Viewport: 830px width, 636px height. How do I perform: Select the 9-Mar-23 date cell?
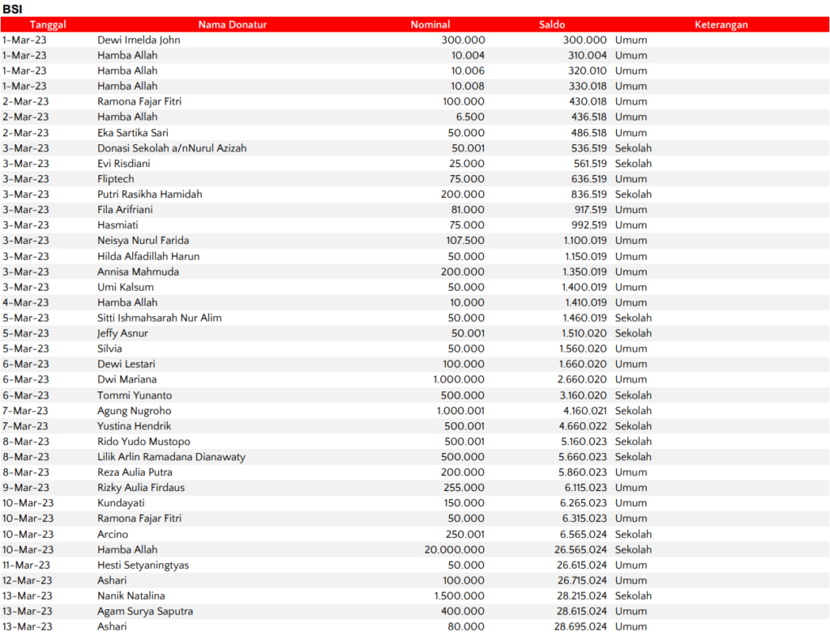click(x=25, y=488)
